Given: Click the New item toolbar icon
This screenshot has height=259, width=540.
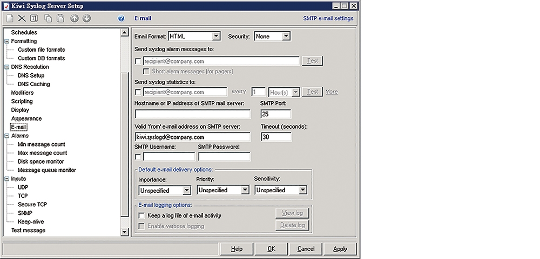Looking at the screenshot, I should pyautogui.click(x=10, y=18).
